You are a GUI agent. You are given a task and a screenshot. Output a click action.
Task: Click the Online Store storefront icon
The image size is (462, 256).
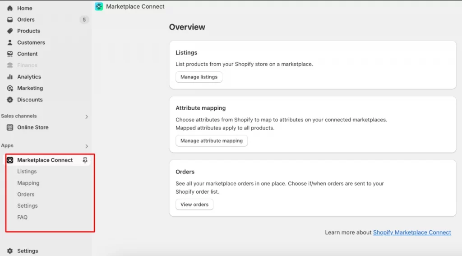coord(10,127)
